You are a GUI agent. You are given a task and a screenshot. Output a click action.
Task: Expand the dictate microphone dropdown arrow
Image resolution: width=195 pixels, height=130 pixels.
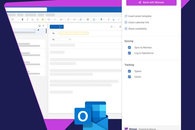[x=104, y=19]
